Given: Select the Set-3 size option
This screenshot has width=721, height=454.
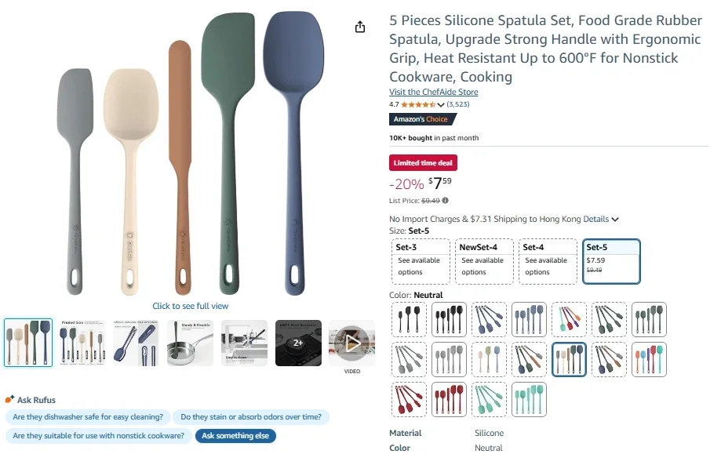Looking at the screenshot, I should click(420, 260).
